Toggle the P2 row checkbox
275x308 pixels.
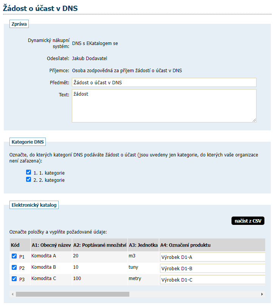(14, 268)
